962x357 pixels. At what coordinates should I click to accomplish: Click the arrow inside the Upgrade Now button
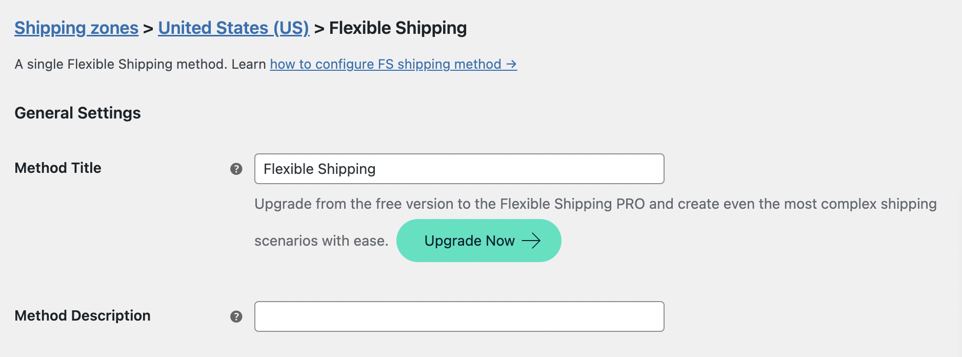click(532, 241)
